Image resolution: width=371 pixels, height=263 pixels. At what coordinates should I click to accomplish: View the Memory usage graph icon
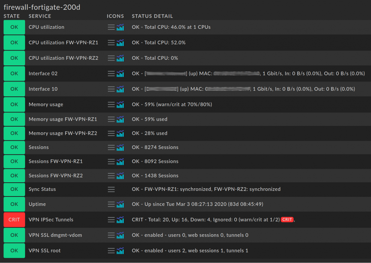120,105
